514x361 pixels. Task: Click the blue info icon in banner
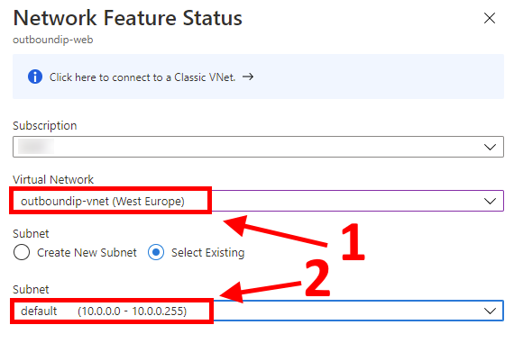35,77
